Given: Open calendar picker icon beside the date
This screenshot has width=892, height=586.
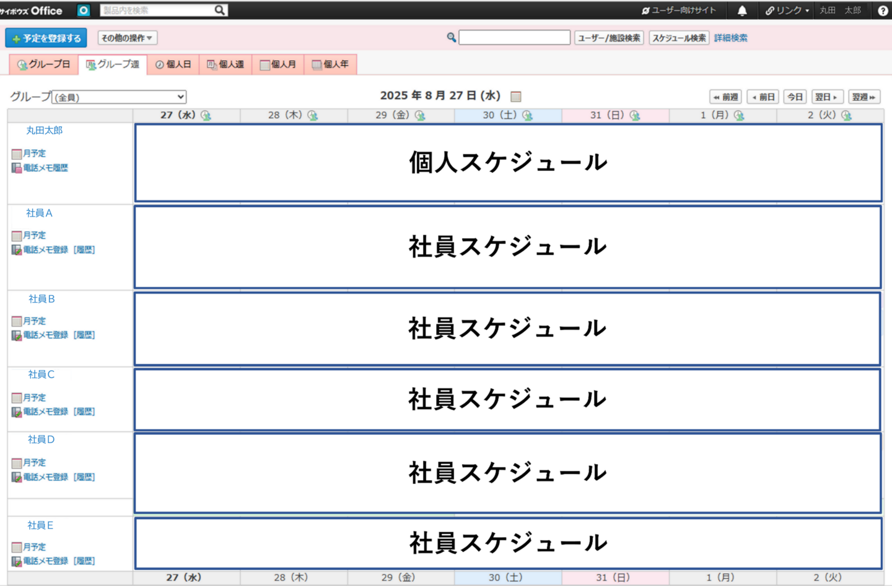Looking at the screenshot, I should click(515, 97).
